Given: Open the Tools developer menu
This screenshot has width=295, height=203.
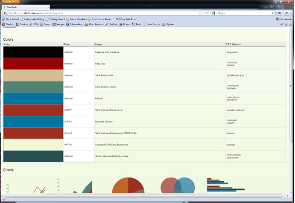Looking at the screenshot, I should tap(137, 24).
